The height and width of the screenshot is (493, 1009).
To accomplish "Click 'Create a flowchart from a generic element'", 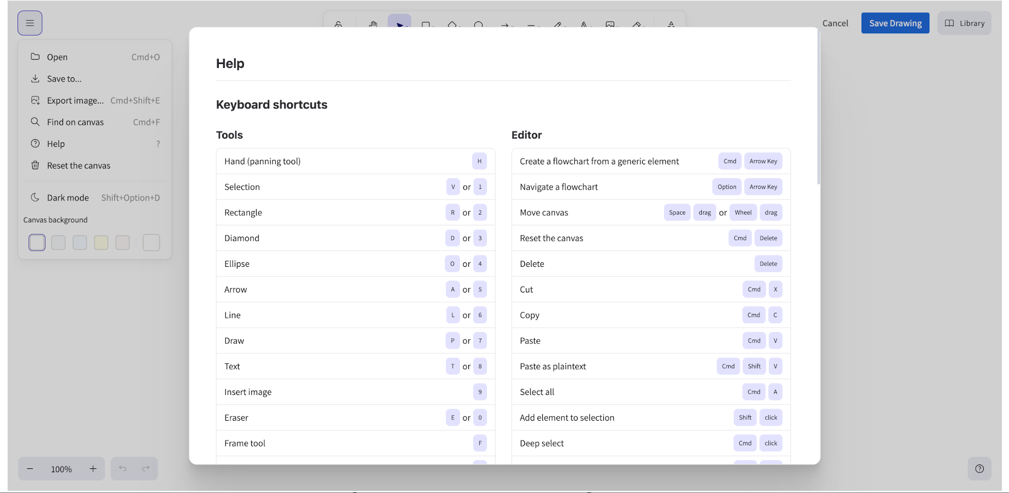I will pyautogui.click(x=599, y=161).
